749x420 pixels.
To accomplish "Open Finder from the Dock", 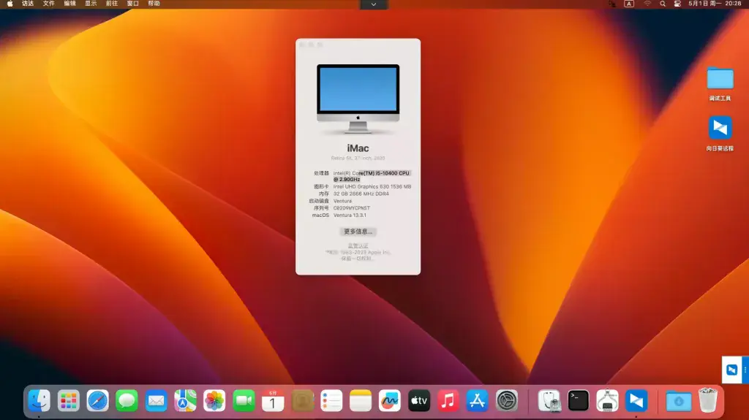I will pyautogui.click(x=39, y=400).
